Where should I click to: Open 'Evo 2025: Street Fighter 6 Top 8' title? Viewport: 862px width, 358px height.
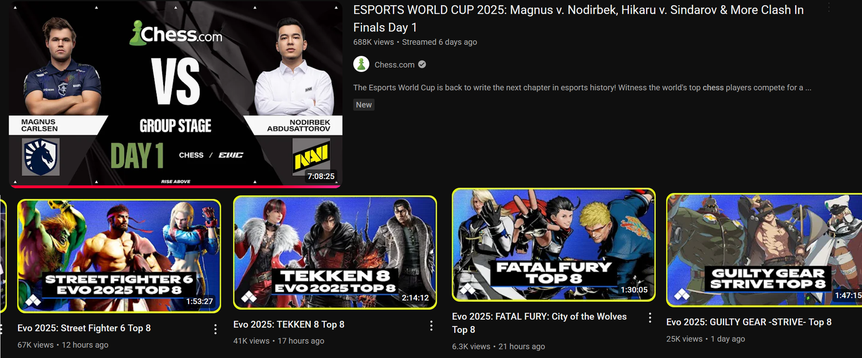coord(84,328)
